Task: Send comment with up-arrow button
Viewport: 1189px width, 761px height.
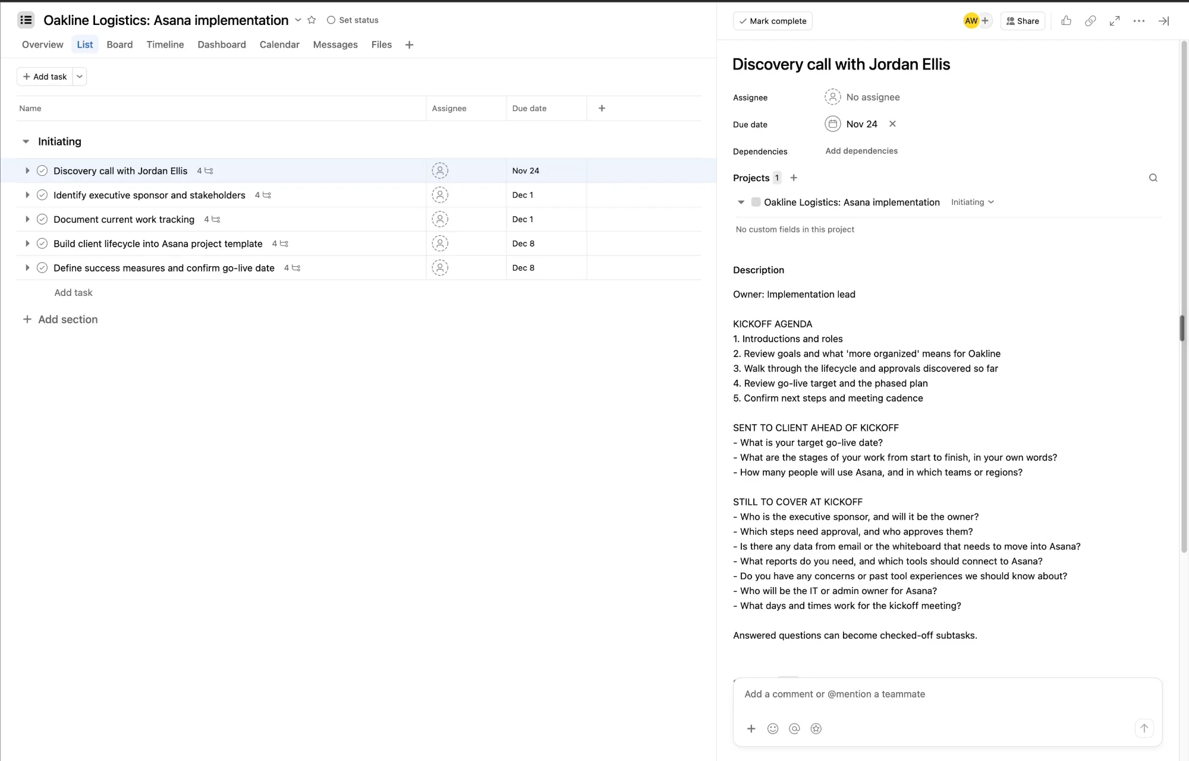Action: (1144, 728)
